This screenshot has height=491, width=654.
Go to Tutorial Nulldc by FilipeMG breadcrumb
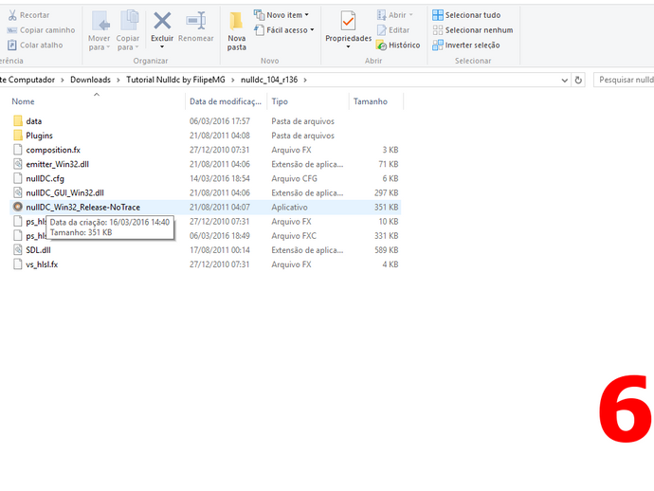click(x=175, y=80)
